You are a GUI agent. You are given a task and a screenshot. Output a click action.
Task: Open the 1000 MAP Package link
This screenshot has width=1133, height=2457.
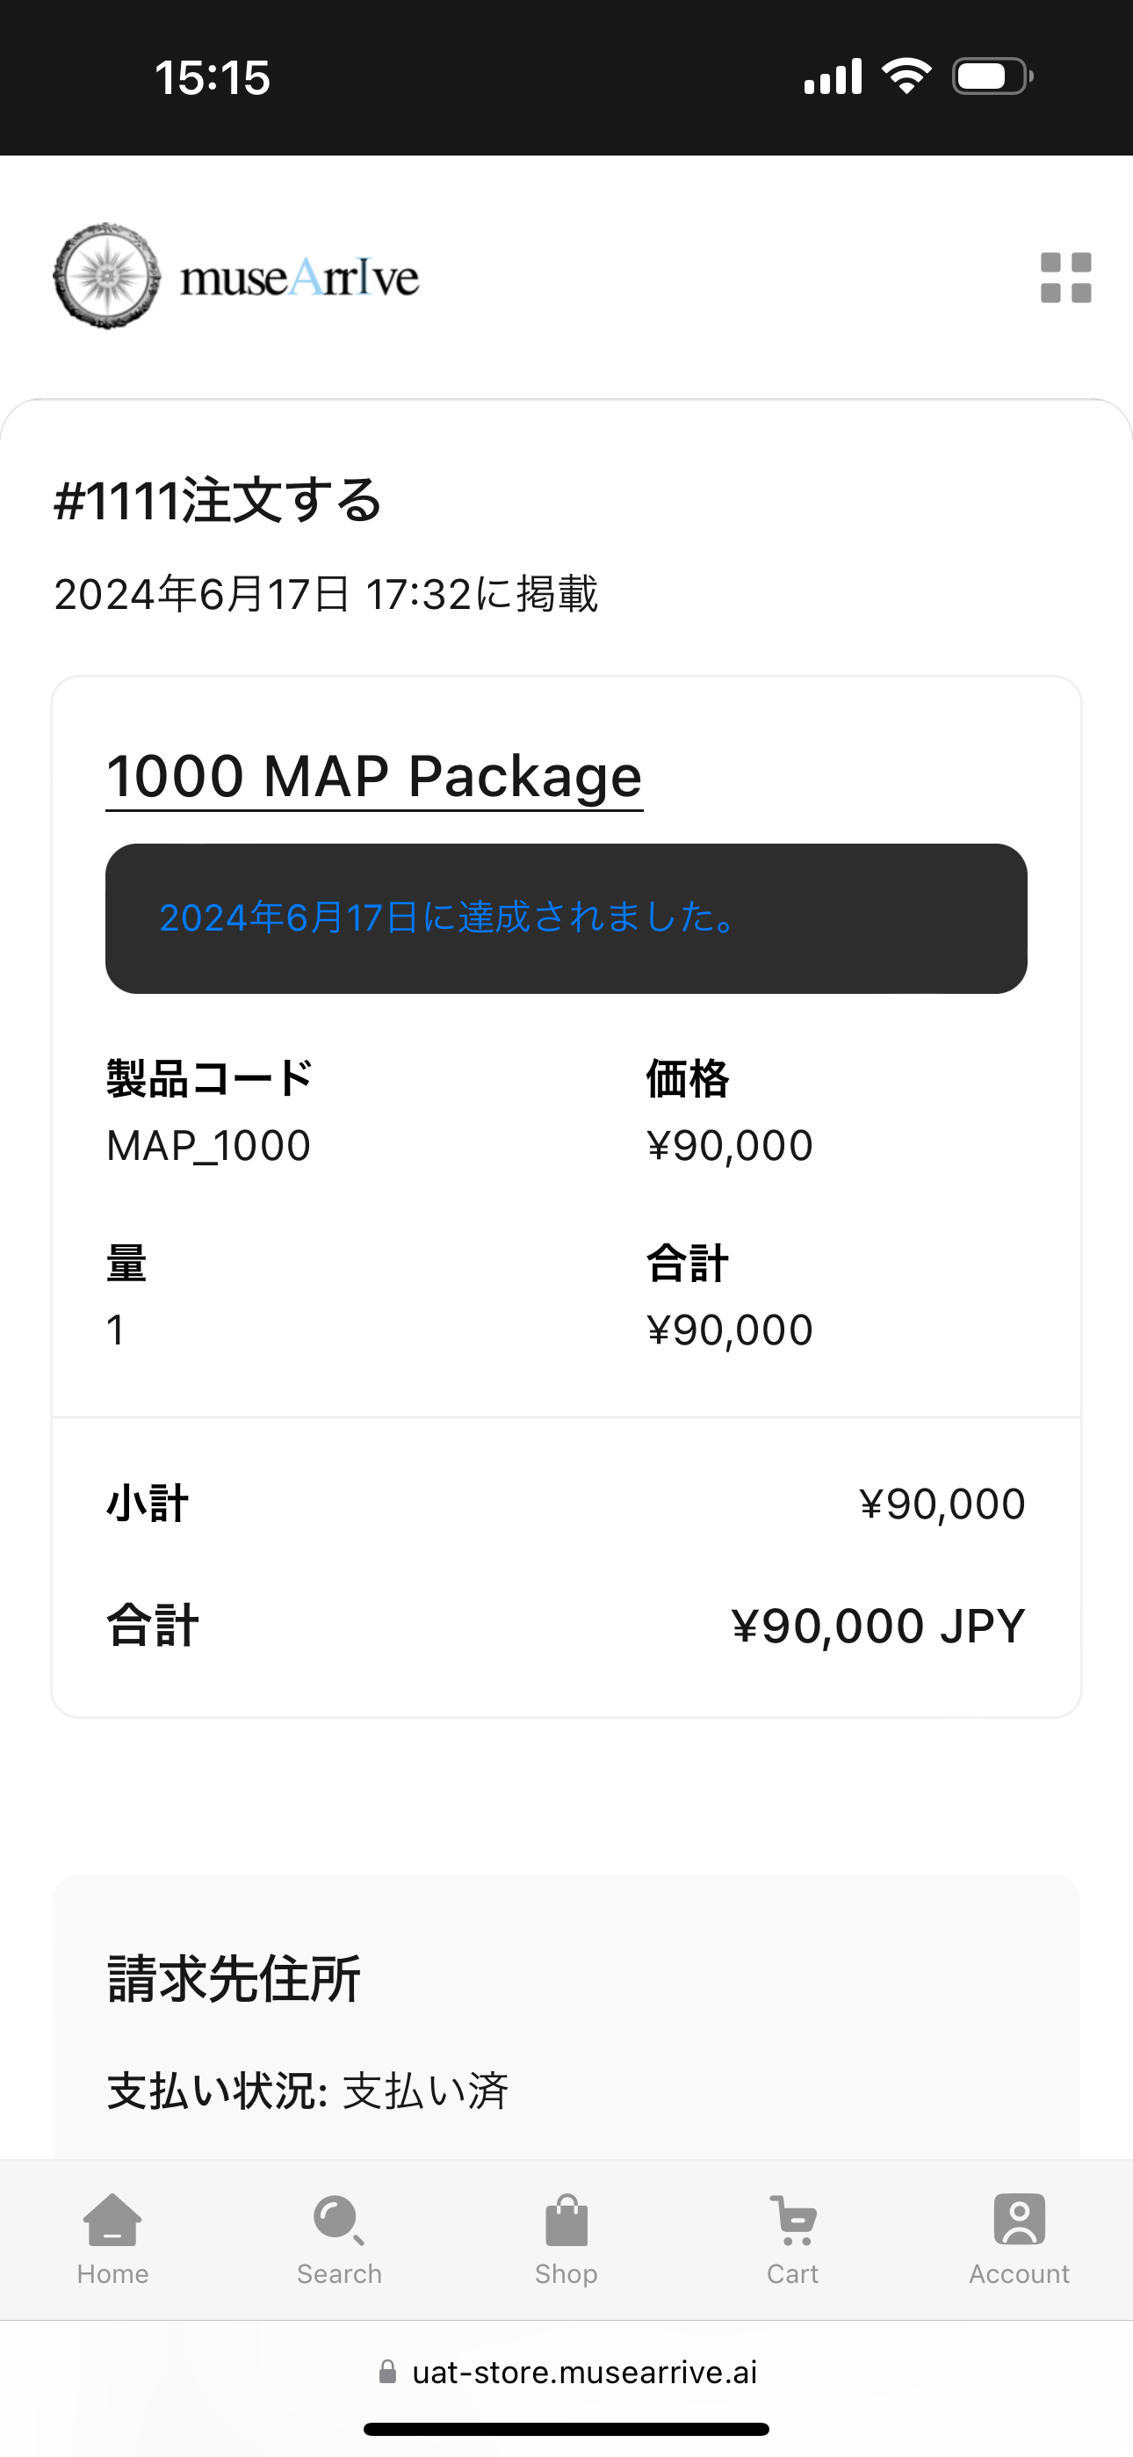click(x=374, y=777)
